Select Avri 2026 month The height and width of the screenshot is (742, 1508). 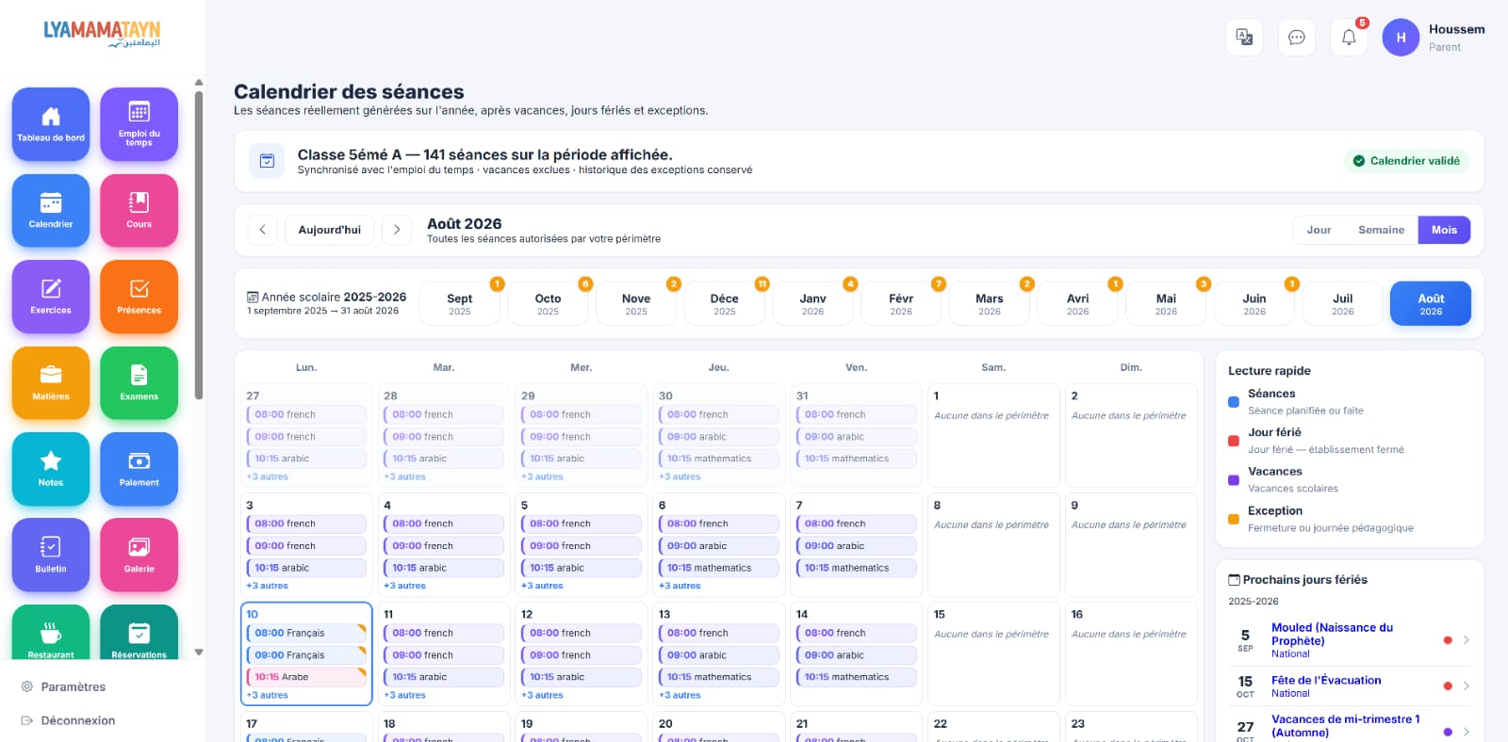(1078, 304)
